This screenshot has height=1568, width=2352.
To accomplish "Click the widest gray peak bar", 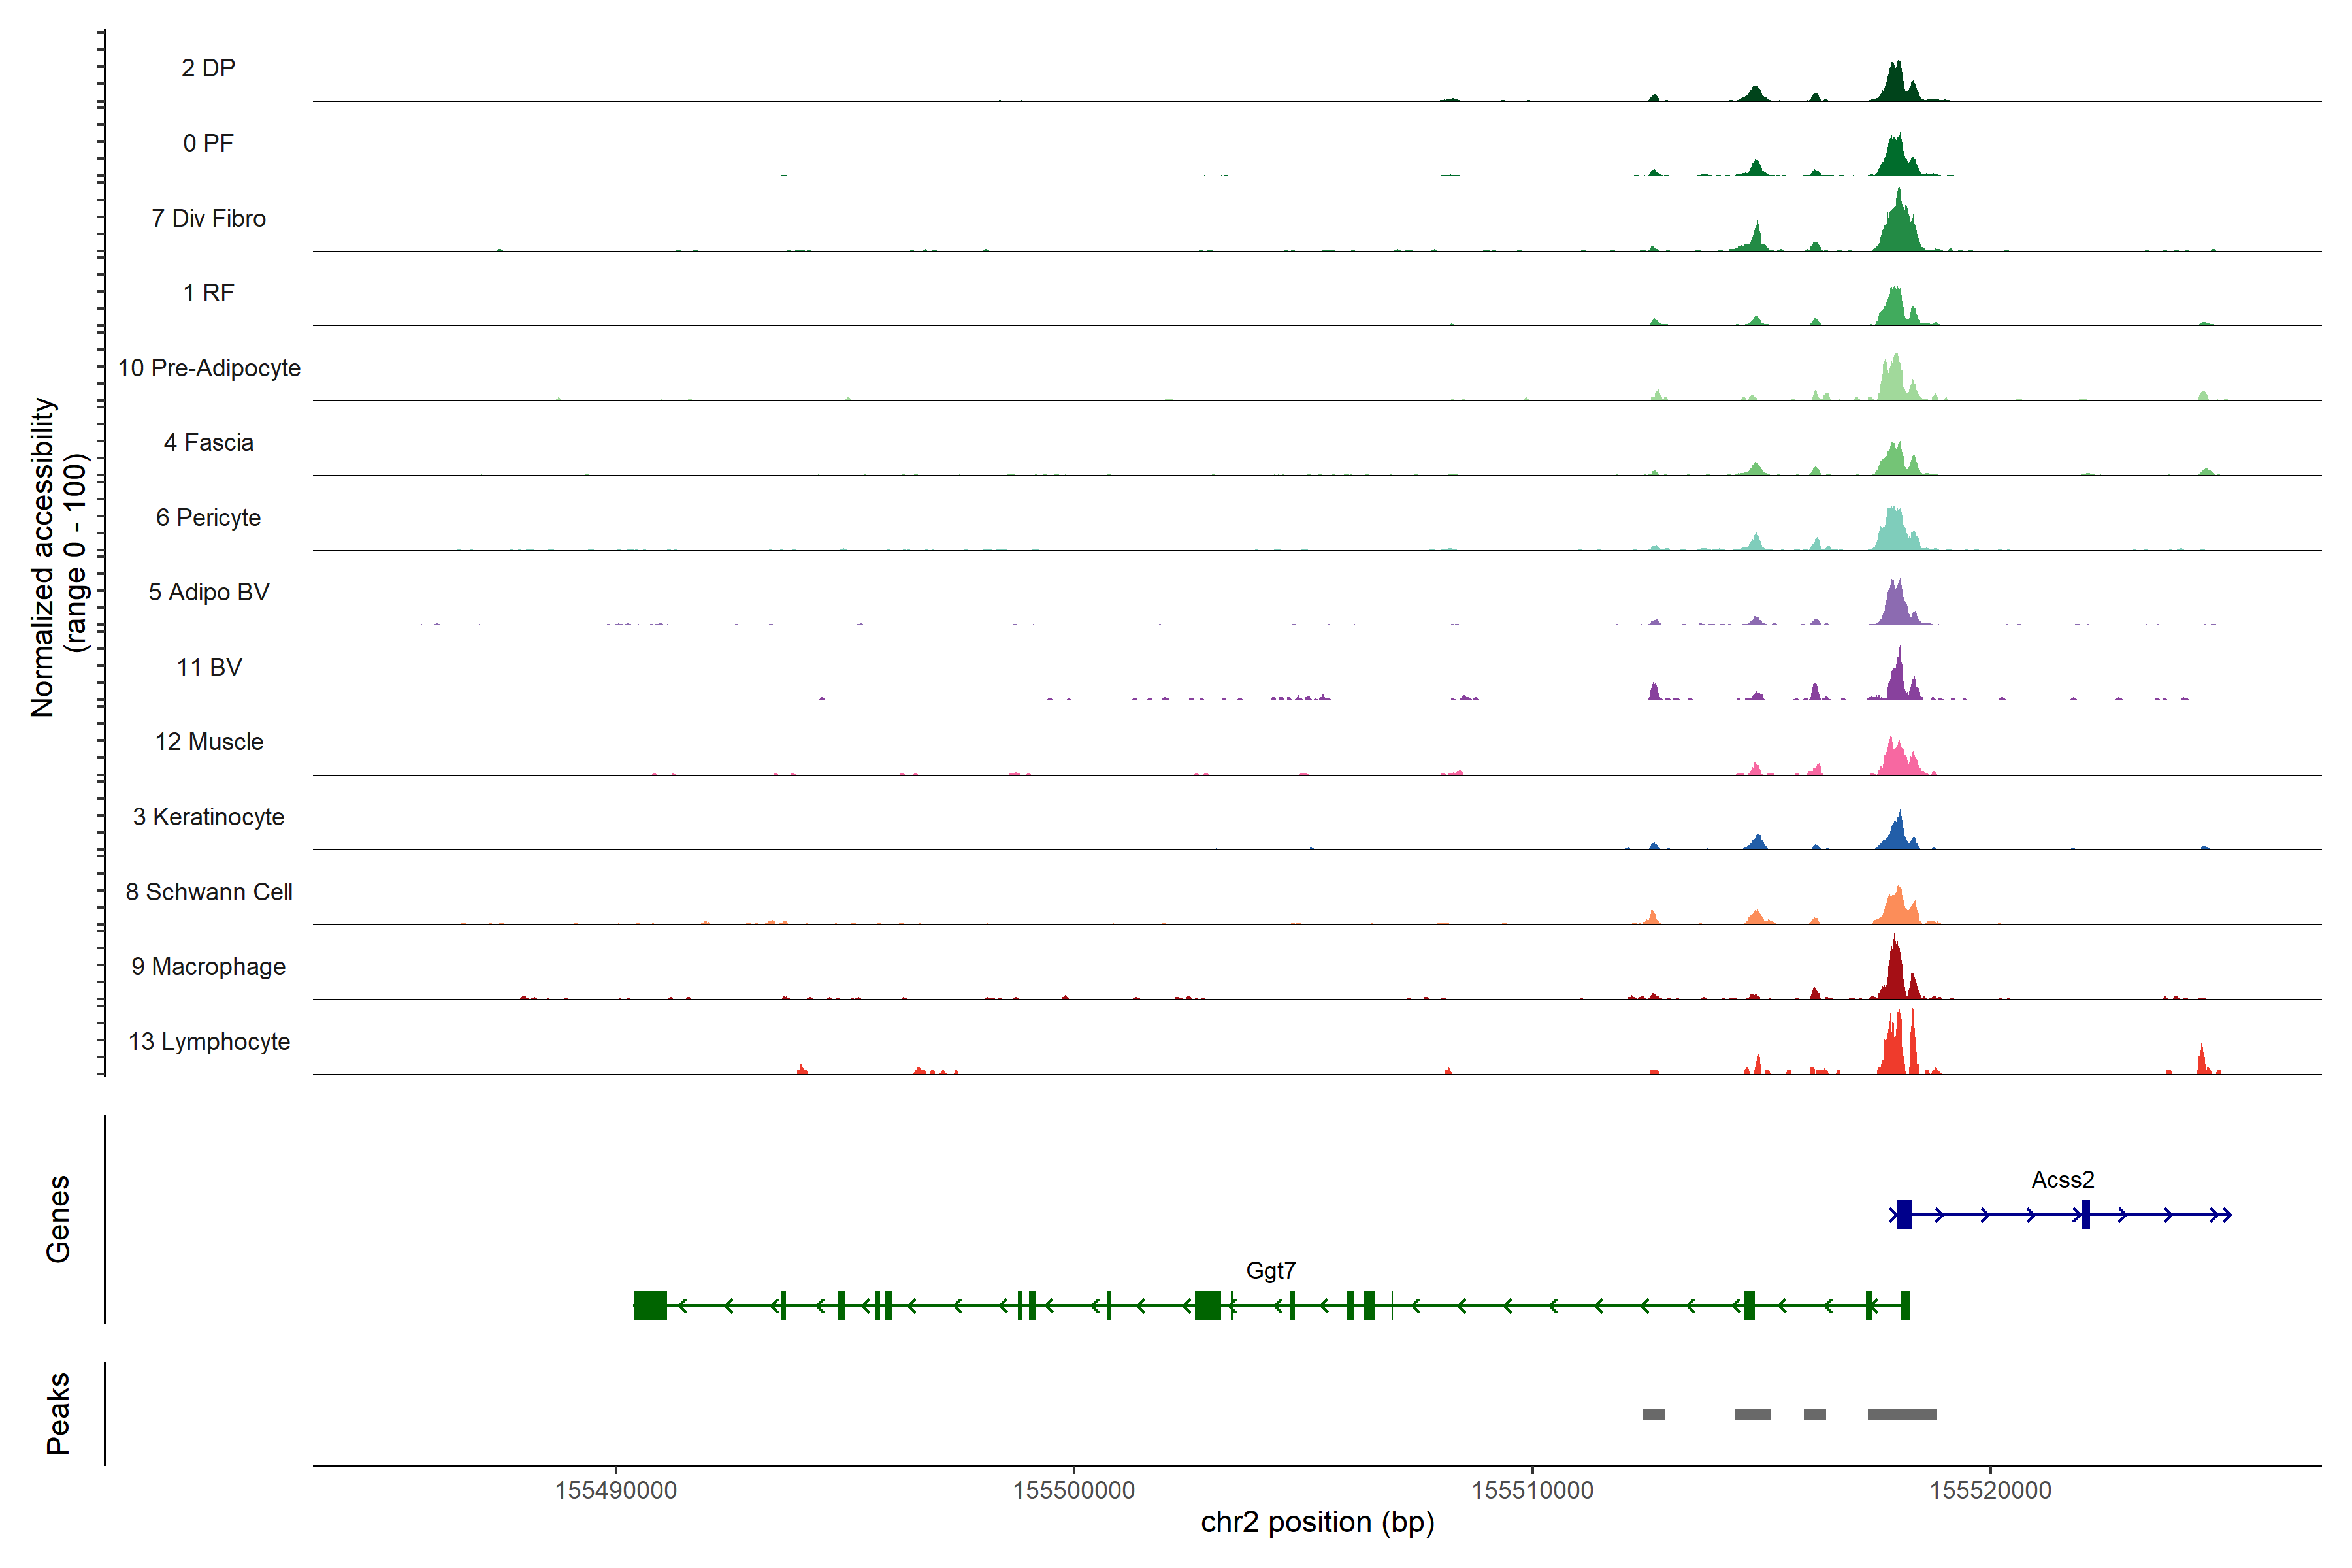I will pos(1902,1414).
